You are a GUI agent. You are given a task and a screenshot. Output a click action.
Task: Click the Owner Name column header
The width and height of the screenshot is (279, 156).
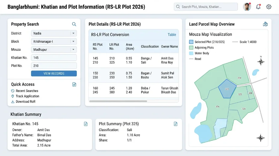[x=169, y=46]
